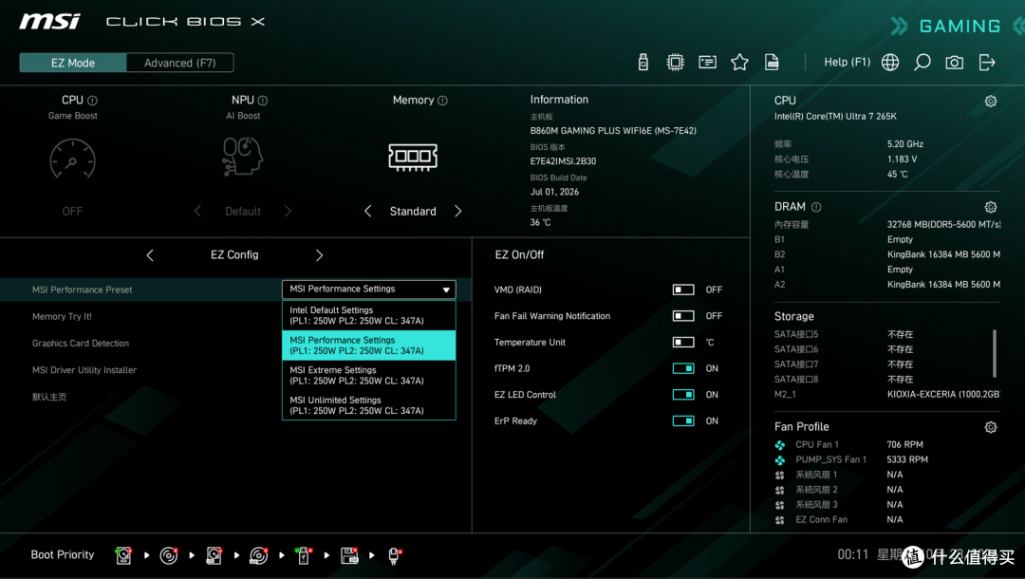1025x579 pixels.
Task: Toggle VMD (RAID) switch
Action: click(683, 289)
